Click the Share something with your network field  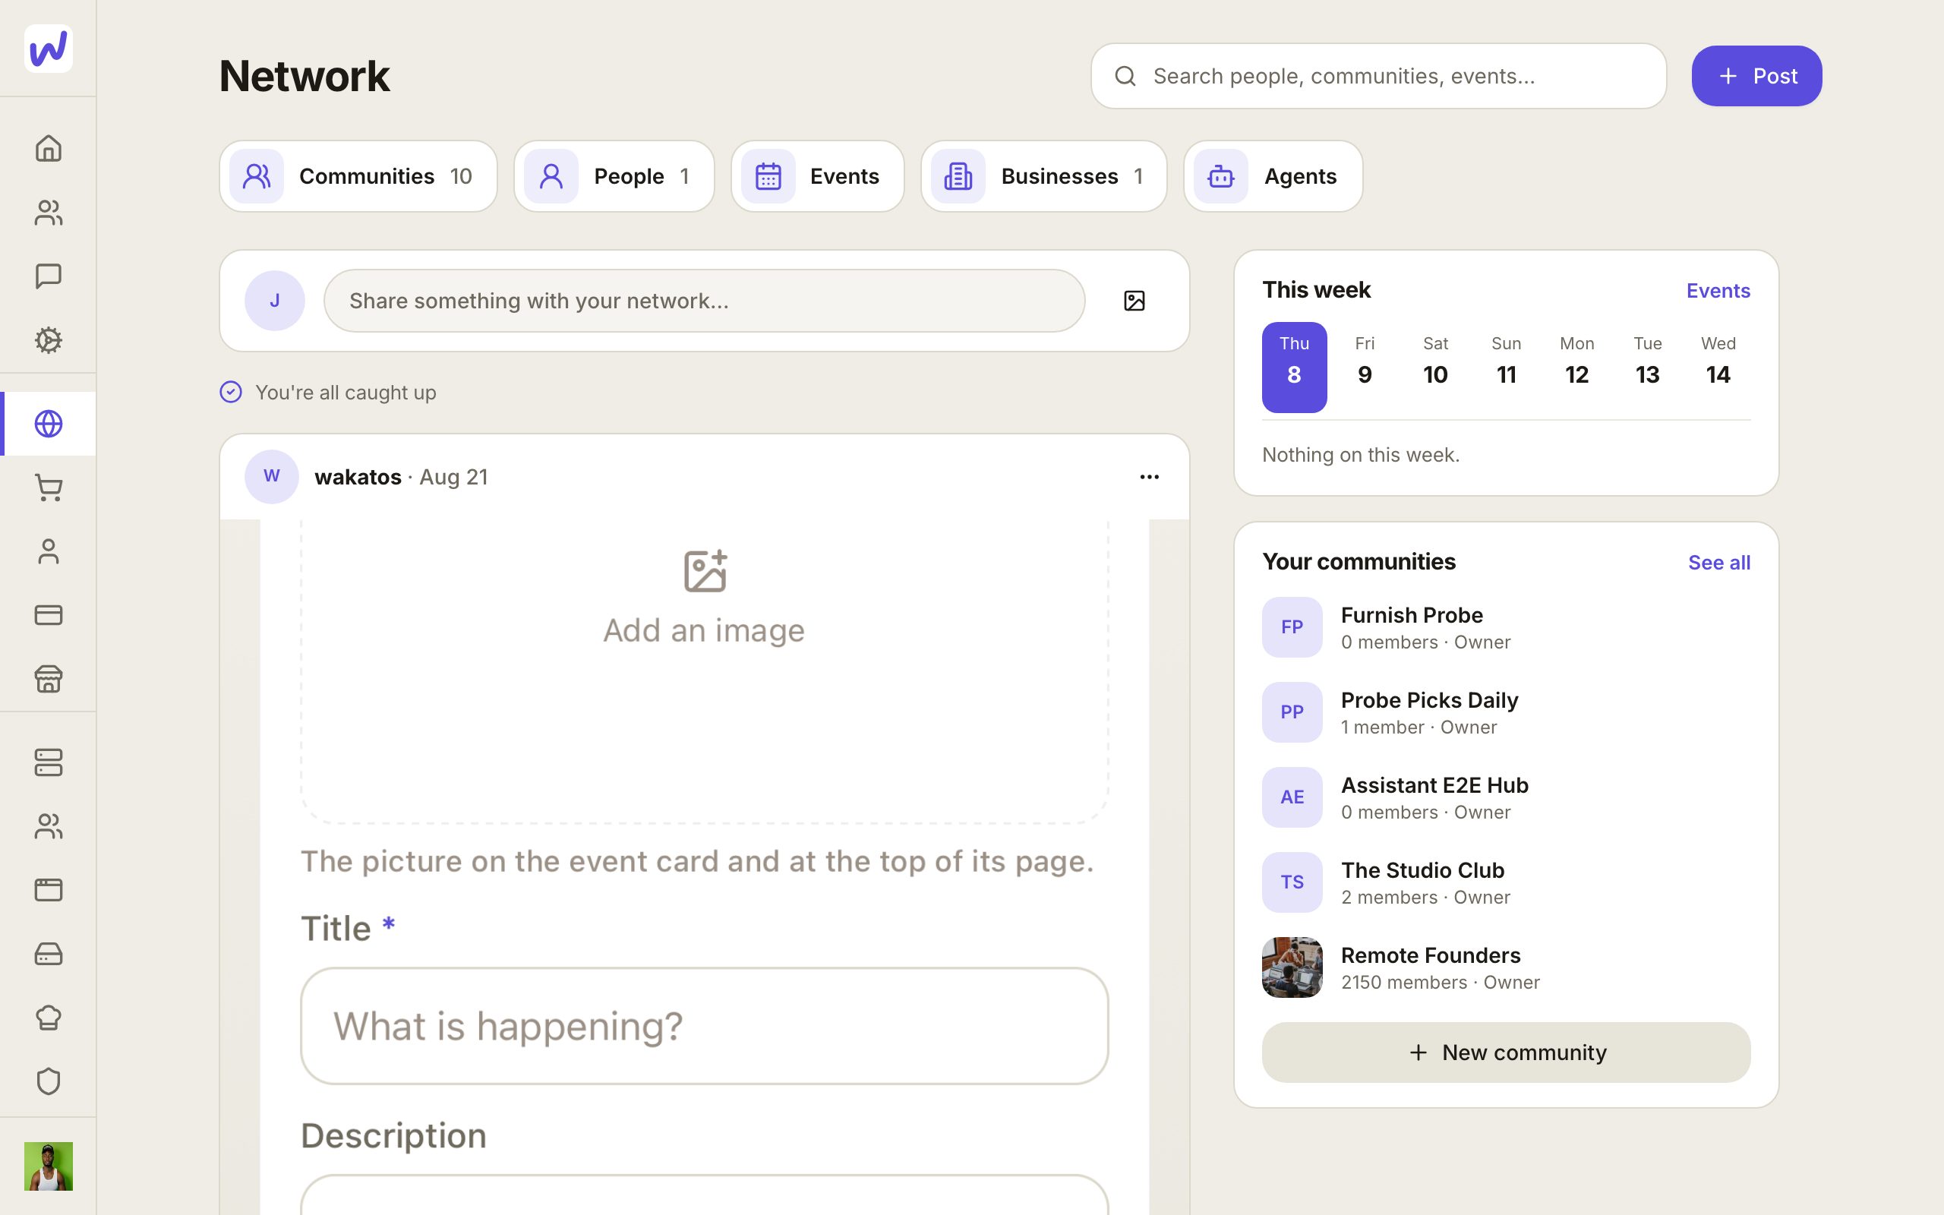704,301
